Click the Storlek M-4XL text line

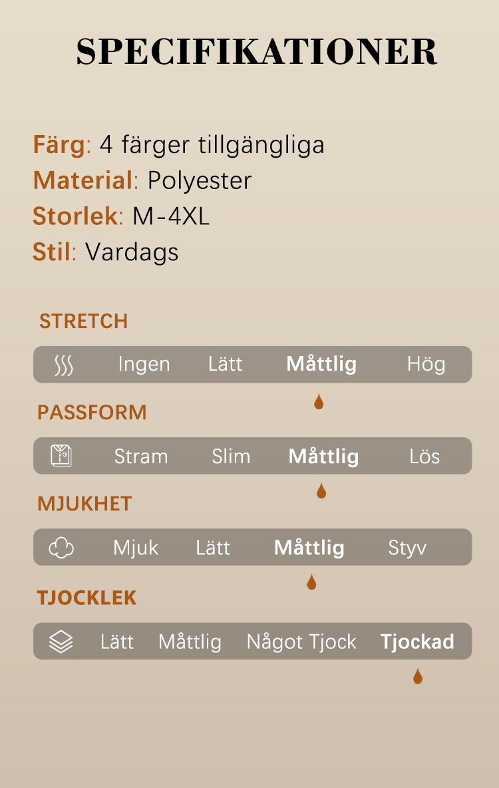click(x=121, y=216)
